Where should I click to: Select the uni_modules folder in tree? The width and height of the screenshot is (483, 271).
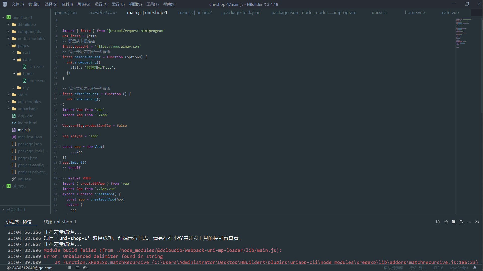pos(29,102)
